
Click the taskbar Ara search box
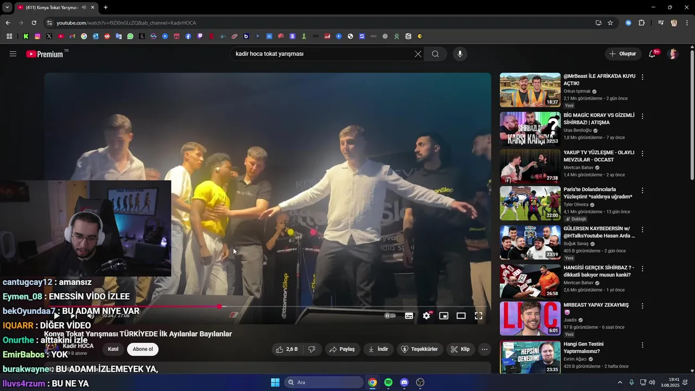tap(324, 382)
